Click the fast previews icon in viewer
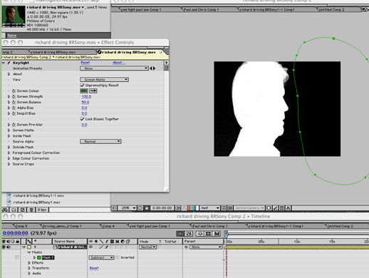This screenshot has width=369, height=278. (x=276, y=208)
